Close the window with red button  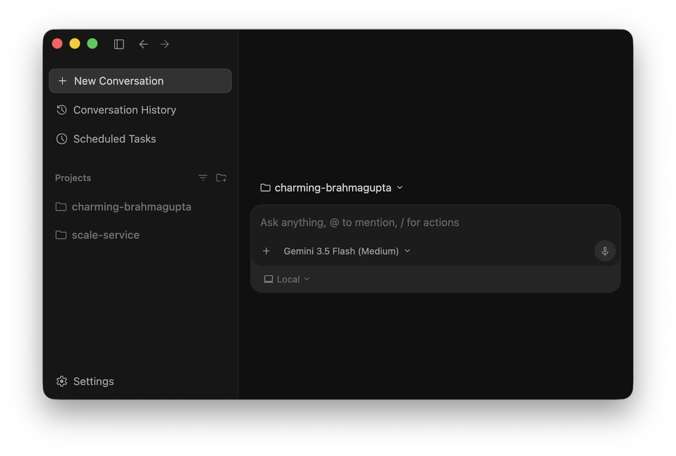57,43
